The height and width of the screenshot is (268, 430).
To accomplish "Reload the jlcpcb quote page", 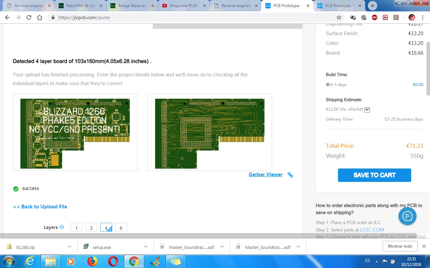I will 29,17.
